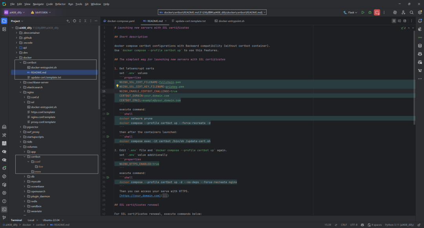
Task: Open the Python 3.11 interpreter selector
Action: pyautogui.click(x=399, y=225)
